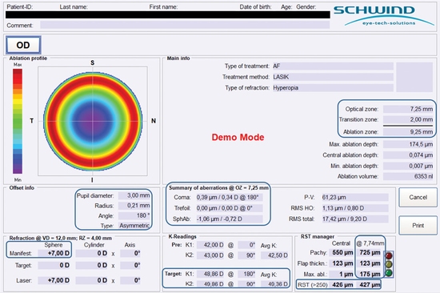
Task: Click the OD eye selector button
Action: click(23, 45)
